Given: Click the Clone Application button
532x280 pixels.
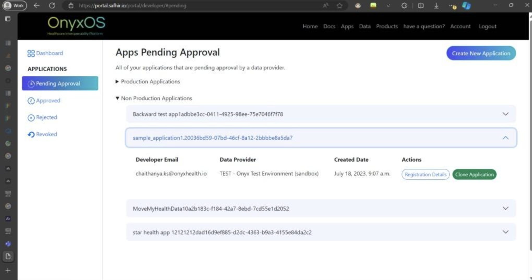Looking at the screenshot, I should pyautogui.click(x=474, y=174).
